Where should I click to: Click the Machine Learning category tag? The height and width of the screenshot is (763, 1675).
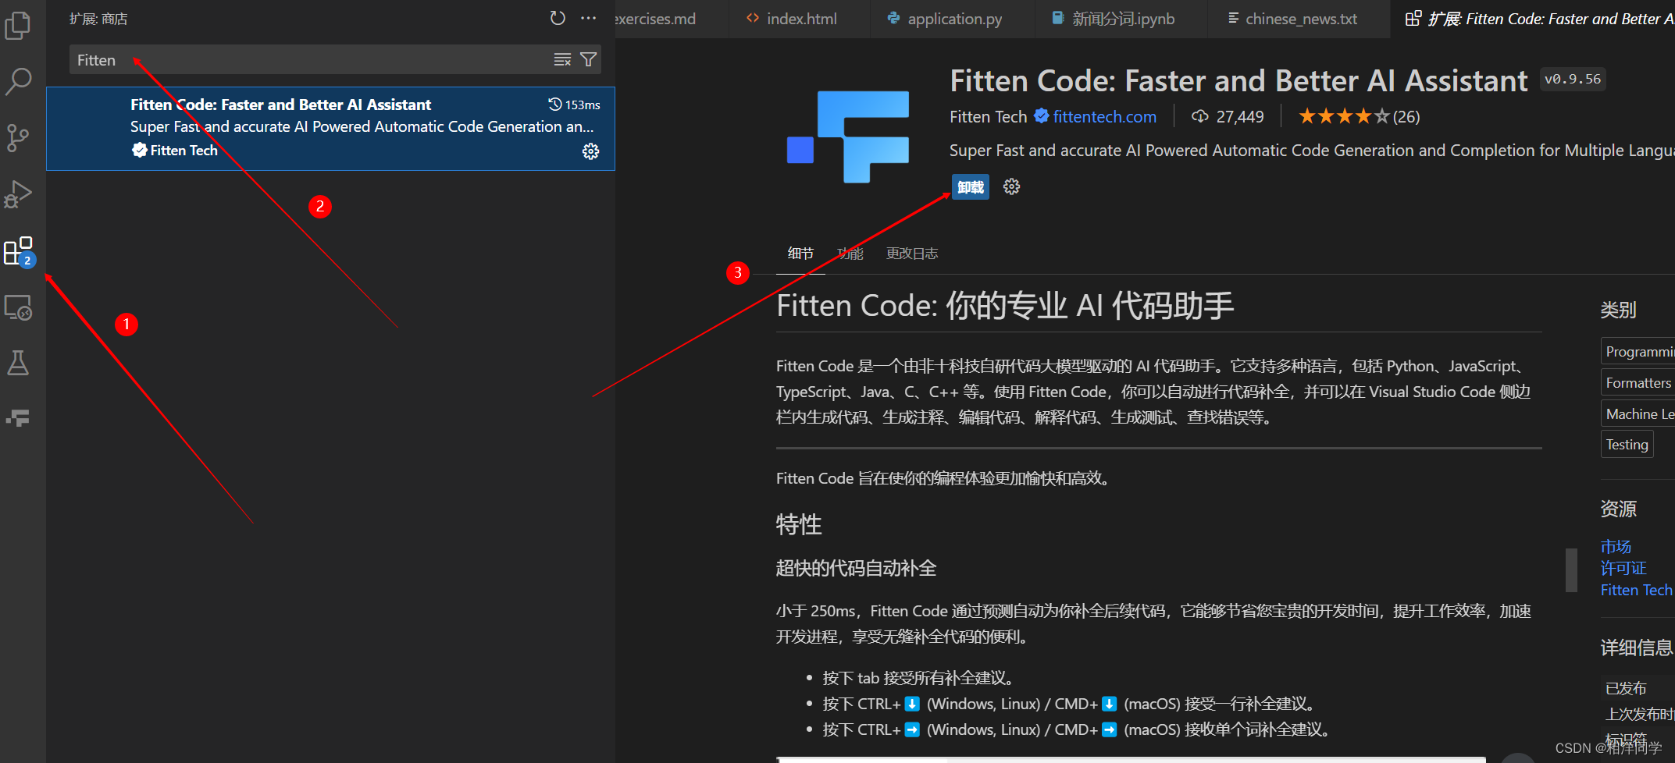coord(1638,414)
